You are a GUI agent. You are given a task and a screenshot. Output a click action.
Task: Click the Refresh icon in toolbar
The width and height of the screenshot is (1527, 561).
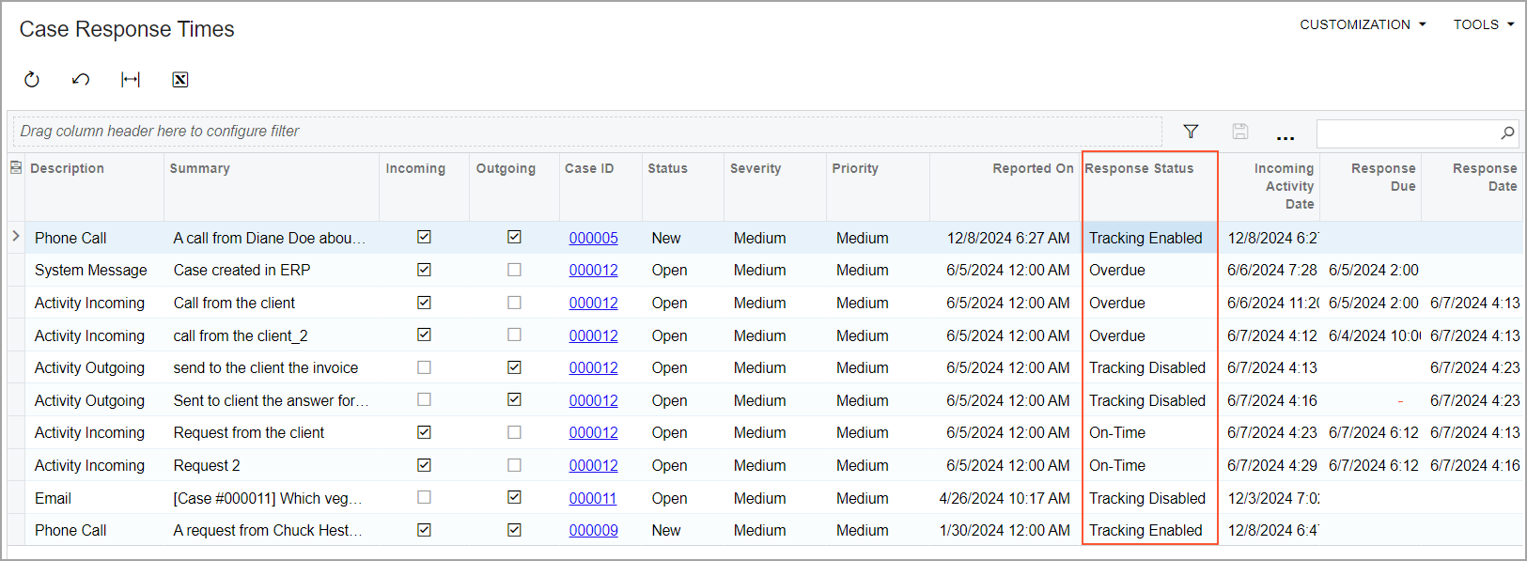coord(32,80)
